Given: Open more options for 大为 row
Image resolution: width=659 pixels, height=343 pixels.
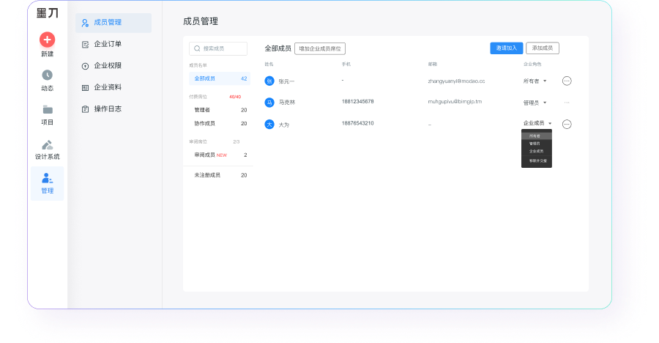Looking at the screenshot, I should click(x=567, y=124).
